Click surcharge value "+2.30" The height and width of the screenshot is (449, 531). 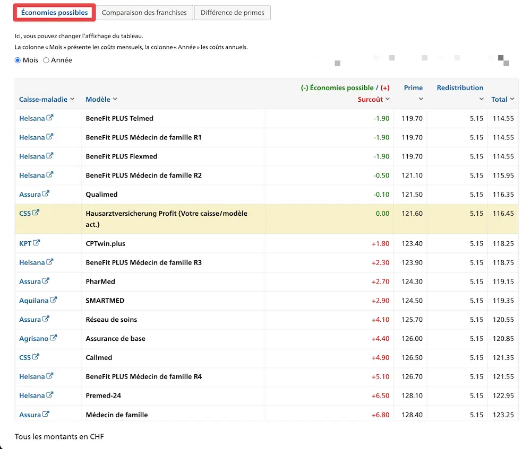point(381,262)
